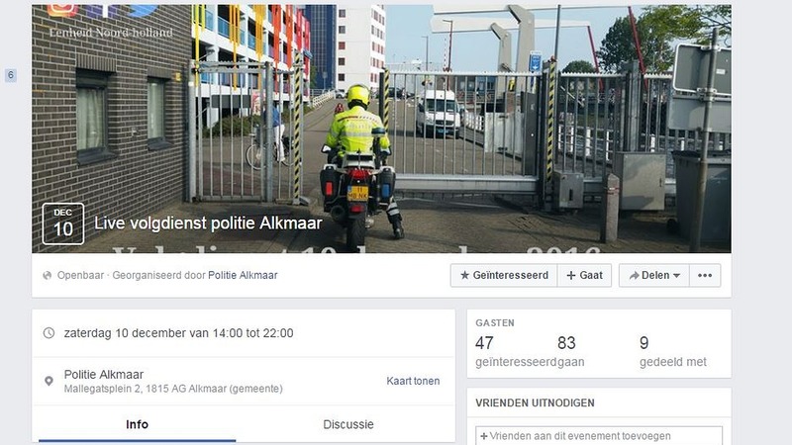The height and width of the screenshot is (445, 792).
Task: Click the 83 gaan guest count
Action: (571, 352)
